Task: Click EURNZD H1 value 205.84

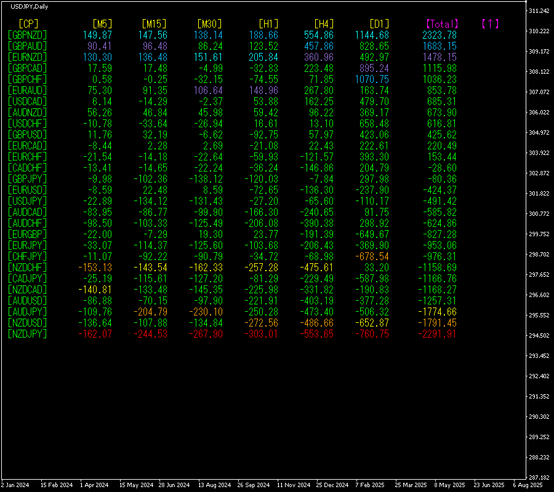Action: [x=263, y=57]
